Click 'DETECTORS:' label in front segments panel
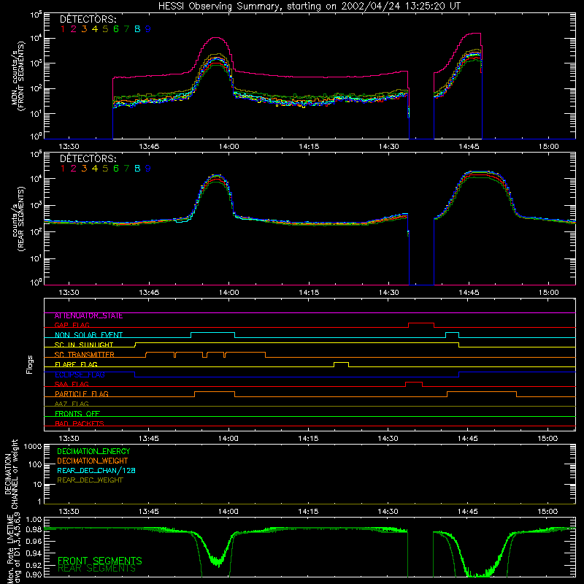This screenshot has height=584, width=584. [88, 19]
